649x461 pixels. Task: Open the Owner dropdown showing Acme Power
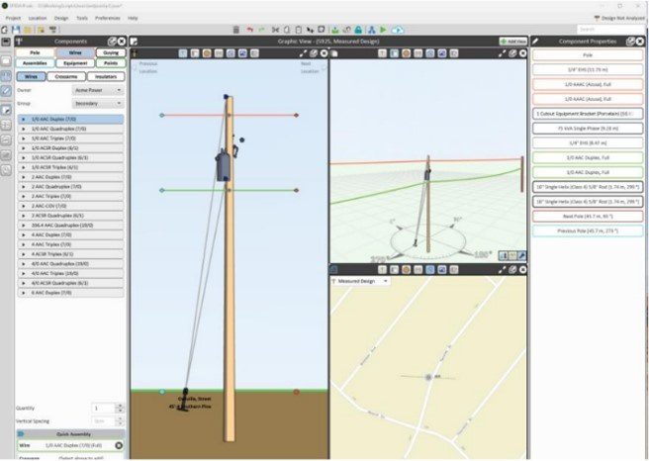[98, 89]
